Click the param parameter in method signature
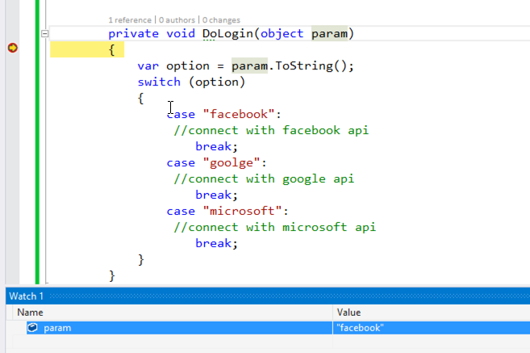Screen dimensions: 530x353 click(x=329, y=33)
